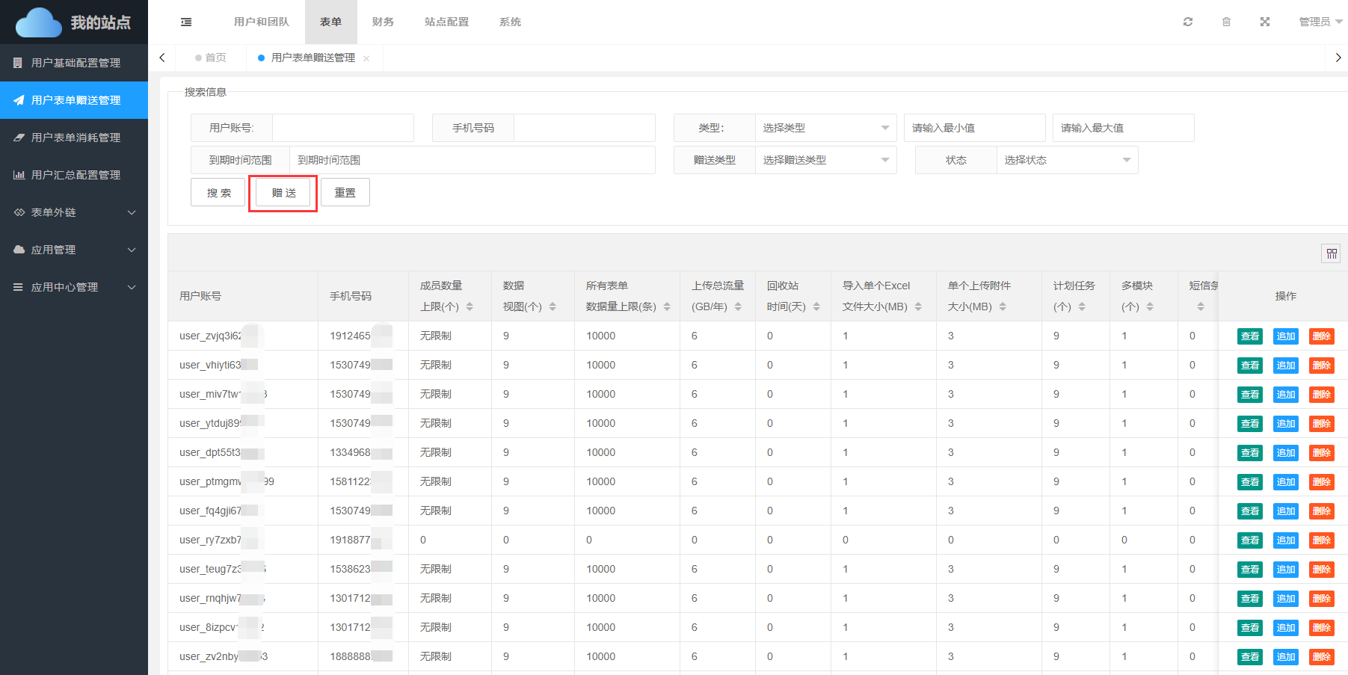This screenshot has height=675, width=1348.
Task: Open the 选择赠送类型 dropdown
Action: (x=825, y=160)
